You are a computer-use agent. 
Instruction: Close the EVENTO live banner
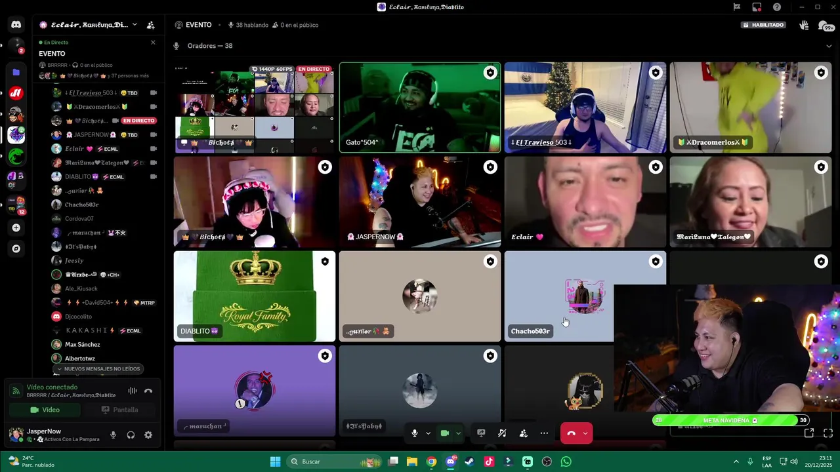coord(153,43)
